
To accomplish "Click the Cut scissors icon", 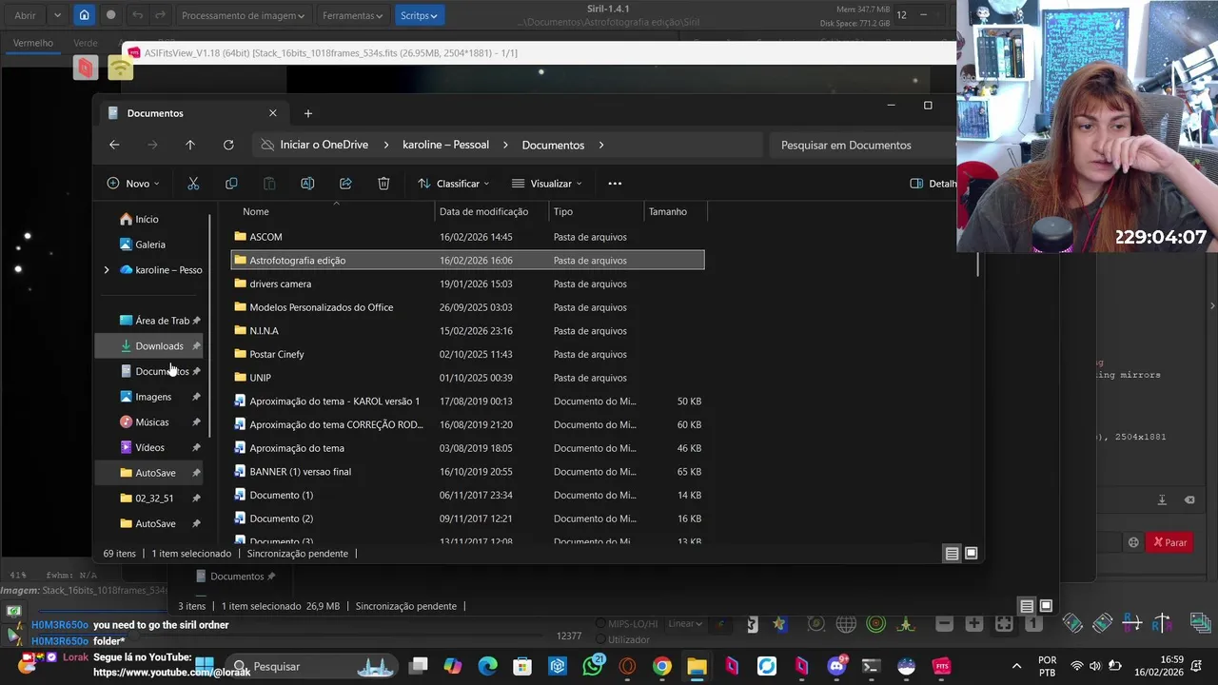I will [x=193, y=184].
